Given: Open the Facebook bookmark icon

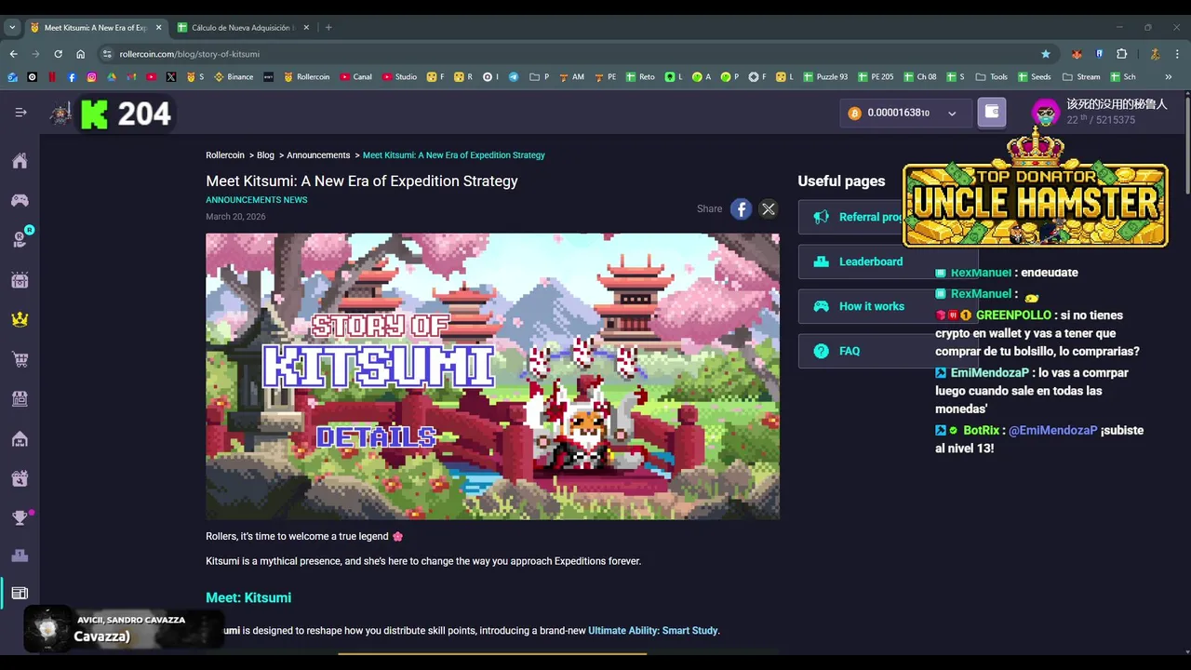Looking at the screenshot, I should [x=72, y=77].
